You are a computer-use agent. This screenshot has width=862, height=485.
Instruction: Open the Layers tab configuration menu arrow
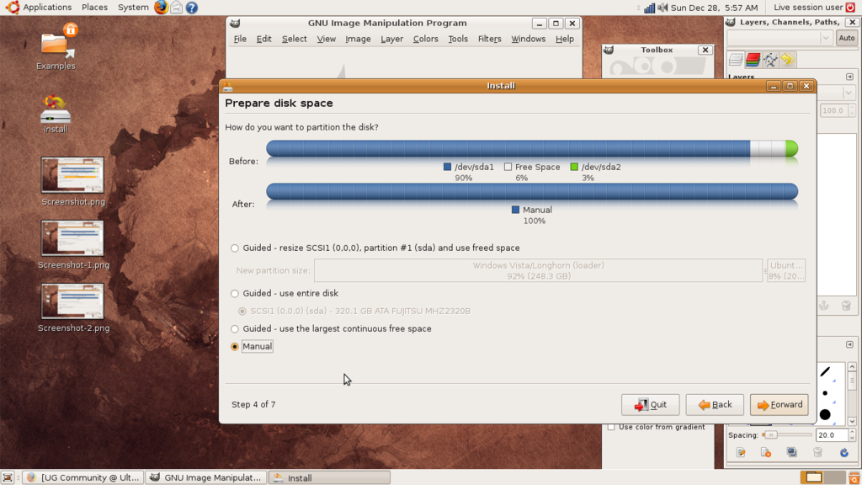click(849, 77)
